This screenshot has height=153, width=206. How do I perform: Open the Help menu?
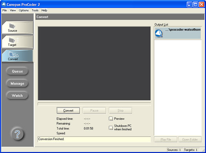click(44, 10)
